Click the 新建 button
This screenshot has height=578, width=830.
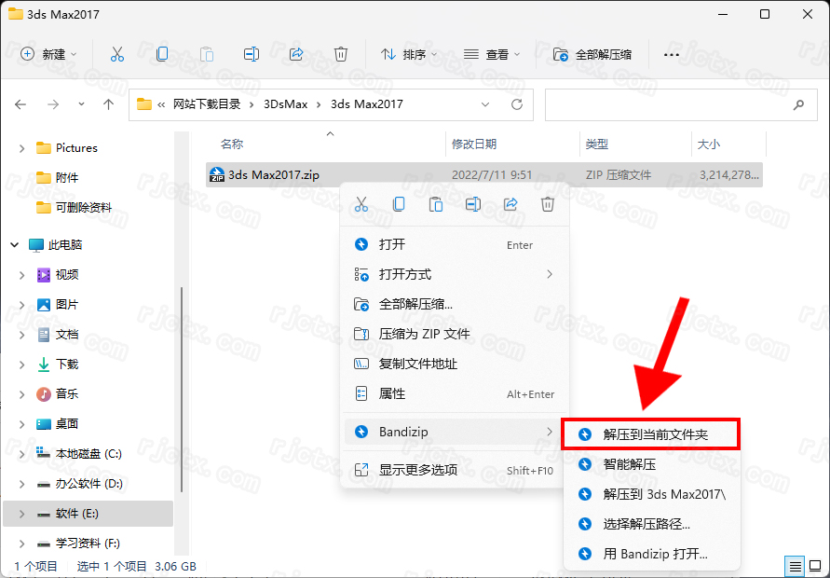[x=49, y=54]
